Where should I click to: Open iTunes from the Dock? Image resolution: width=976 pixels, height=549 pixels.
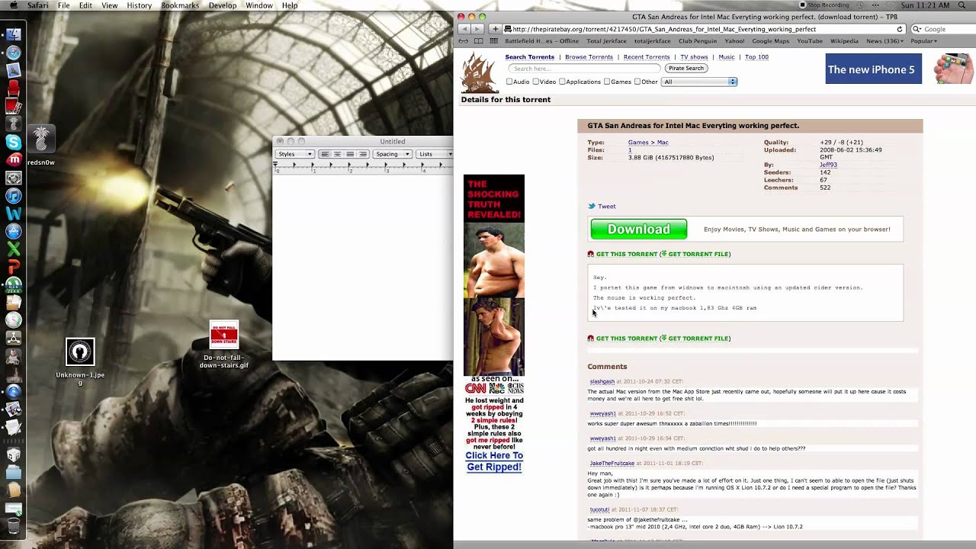(x=13, y=196)
